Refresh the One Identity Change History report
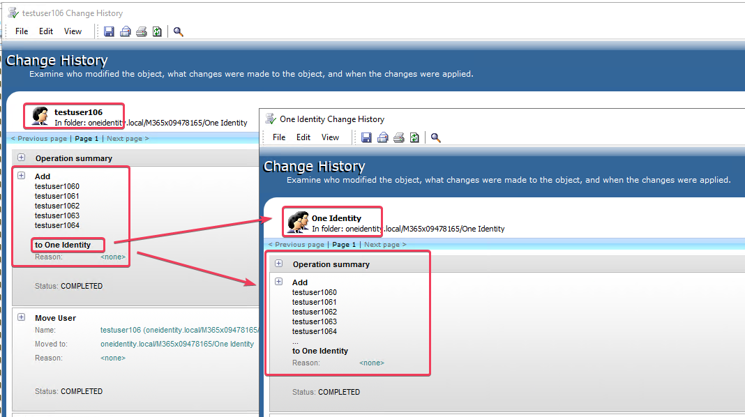 tap(415, 137)
